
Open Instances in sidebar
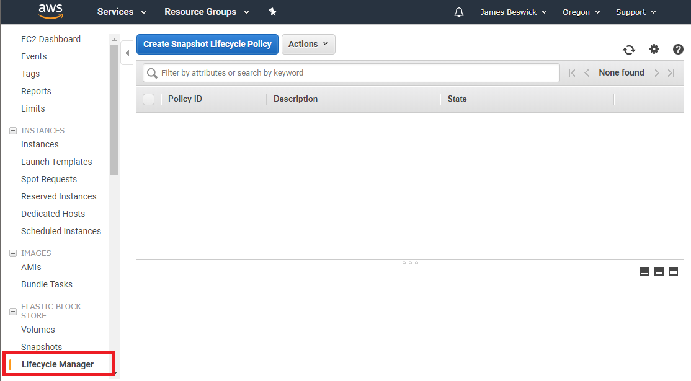pyautogui.click(x=40, y=144)
